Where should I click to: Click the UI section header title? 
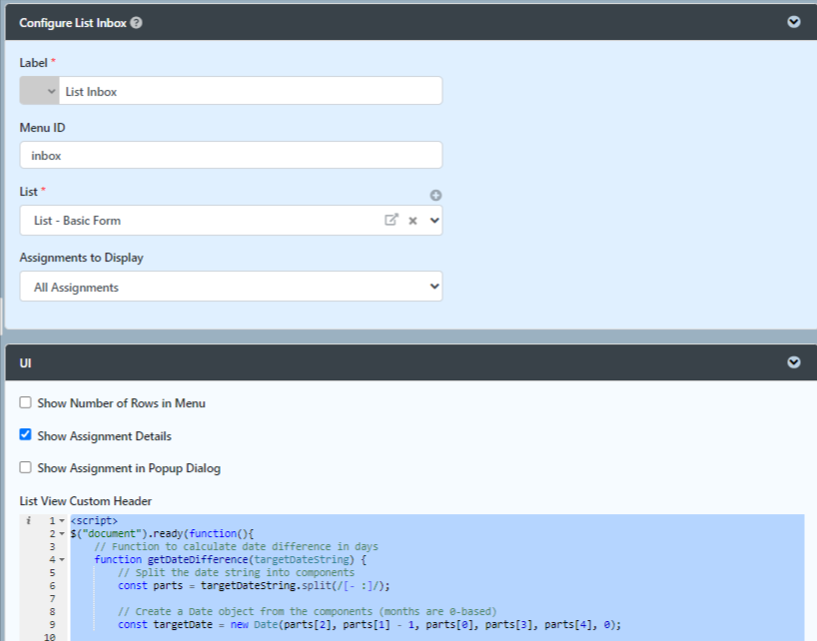click(x=26, y=363)
